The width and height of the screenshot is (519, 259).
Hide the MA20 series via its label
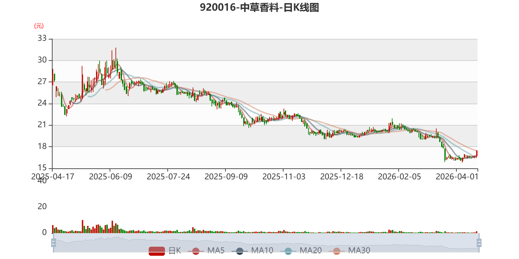(x=311, y=251)
